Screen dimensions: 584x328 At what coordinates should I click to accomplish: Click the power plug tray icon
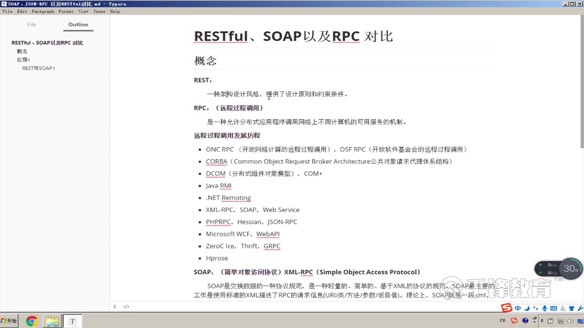tap(551, 321)
